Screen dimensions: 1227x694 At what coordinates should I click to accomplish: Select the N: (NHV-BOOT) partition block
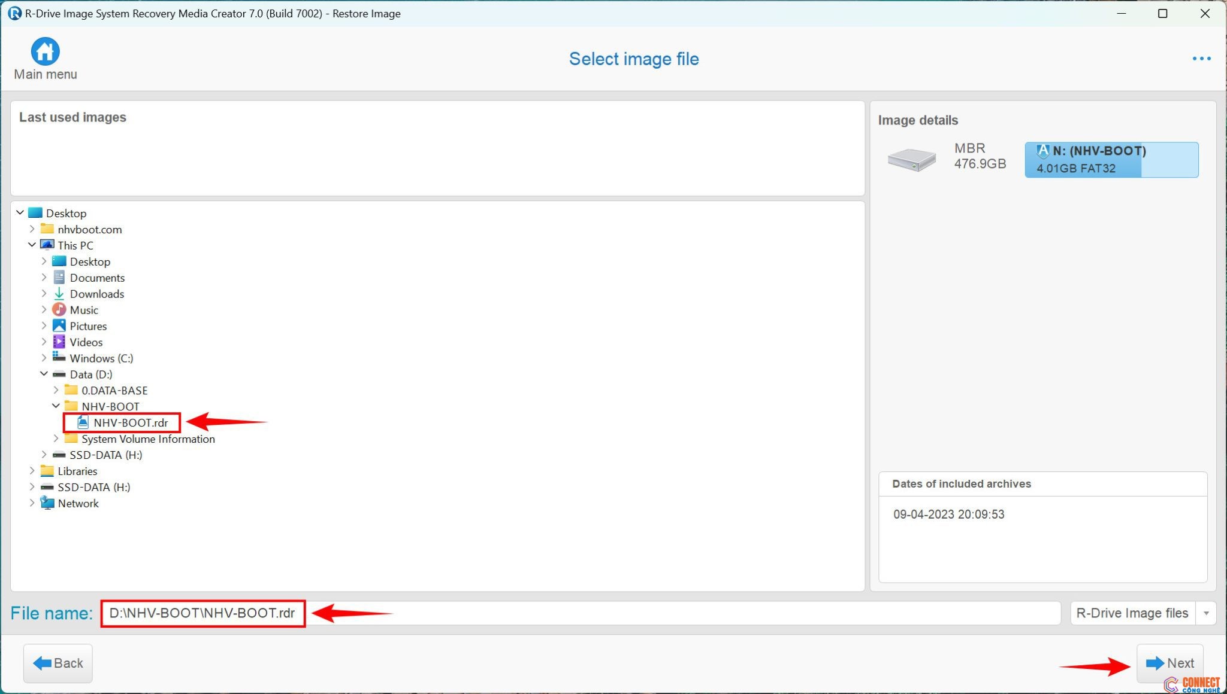point(1111,160)
